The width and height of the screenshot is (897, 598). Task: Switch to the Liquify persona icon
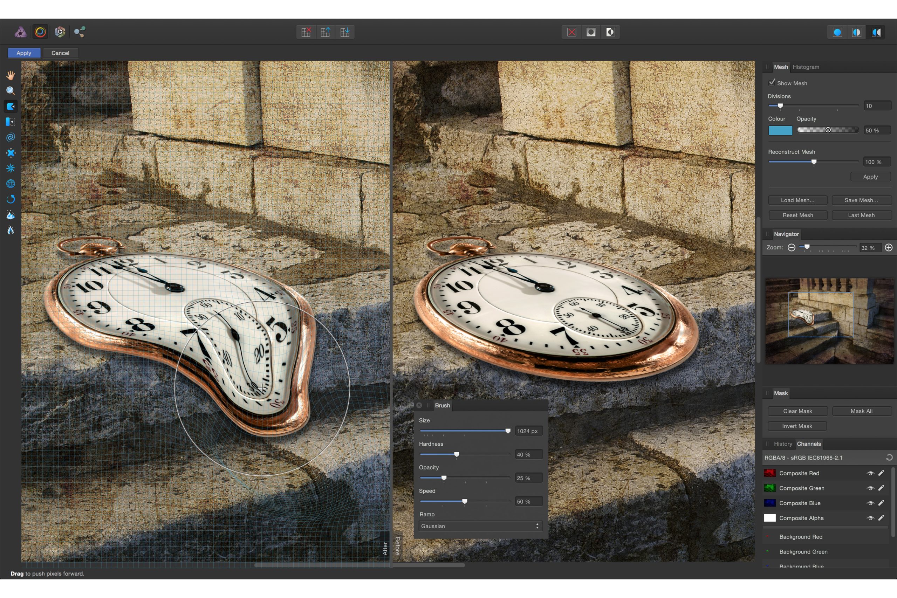pyautogui.click(x=40, y=32)
